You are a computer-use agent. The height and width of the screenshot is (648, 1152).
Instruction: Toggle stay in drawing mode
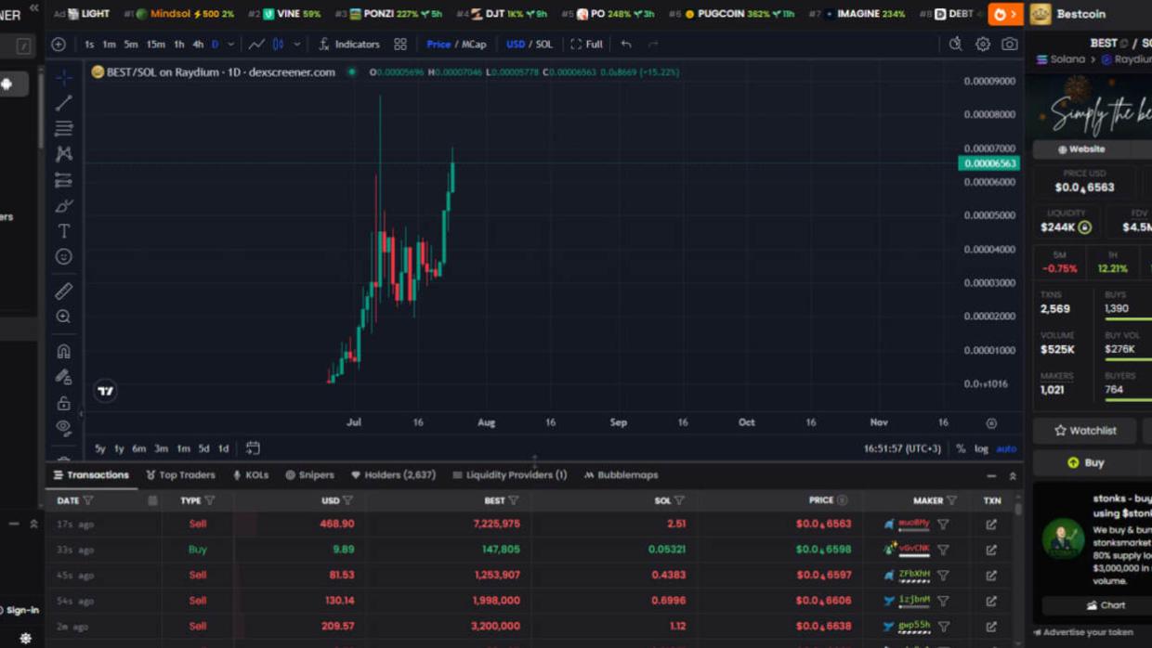(x=63, y=377)
